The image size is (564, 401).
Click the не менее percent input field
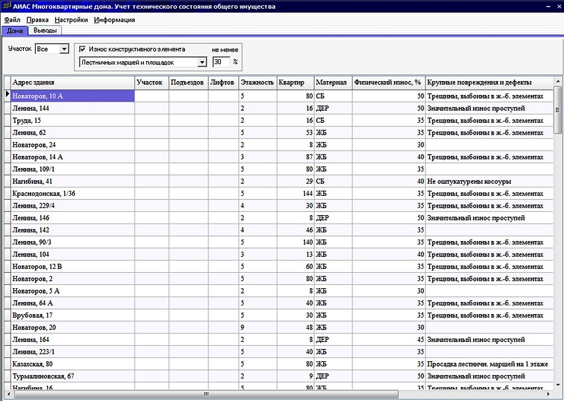pyautogui.click(x=221, y=62)
